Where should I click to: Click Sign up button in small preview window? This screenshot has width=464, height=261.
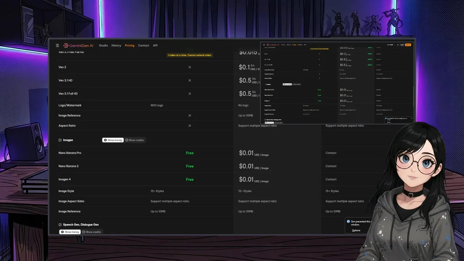pyautogui.click(x=408, y=45)
